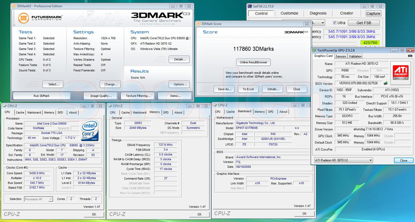Screen dimensions: 415x222
Task: Open Cache tab in the CPU tab CPU-Z window
Action: tap(20, 113)
